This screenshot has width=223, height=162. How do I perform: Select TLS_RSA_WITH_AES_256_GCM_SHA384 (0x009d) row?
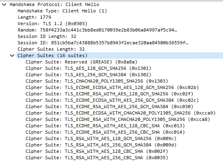101,145
